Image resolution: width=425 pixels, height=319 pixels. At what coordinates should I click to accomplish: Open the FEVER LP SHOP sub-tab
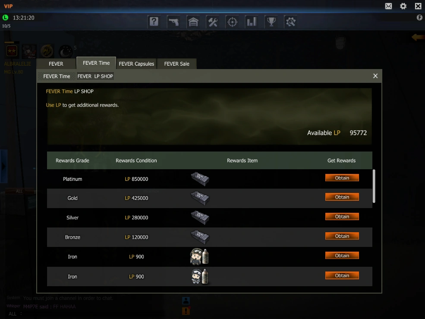95,76
